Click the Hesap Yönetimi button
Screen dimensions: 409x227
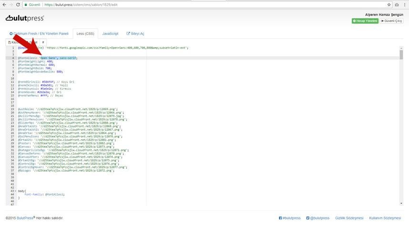pos(365,21)
